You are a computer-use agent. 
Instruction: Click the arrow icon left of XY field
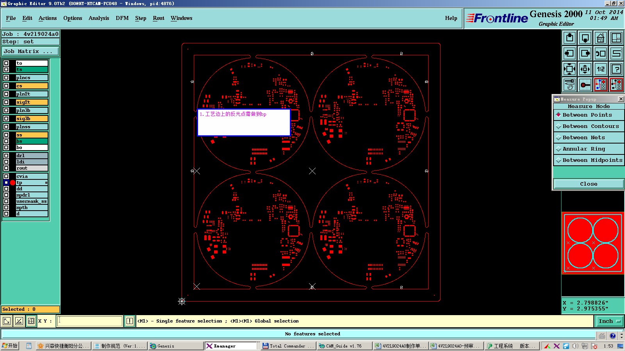click(x=7, y=321)
